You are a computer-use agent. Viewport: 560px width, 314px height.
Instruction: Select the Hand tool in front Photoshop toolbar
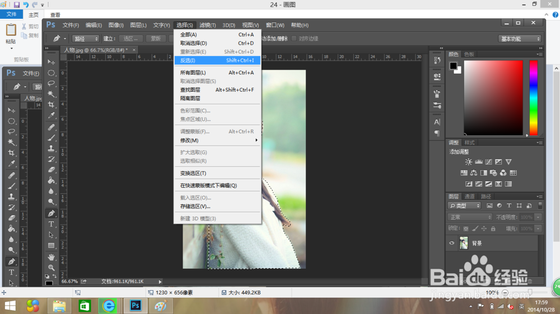coord(52,257)
